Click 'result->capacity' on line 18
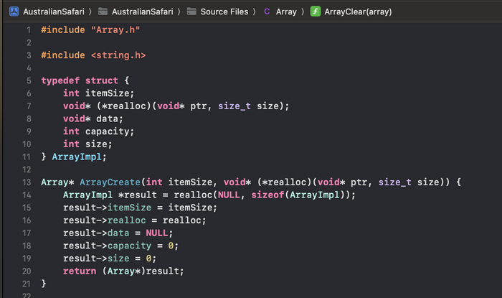The height and width of the screenshot is (298, 502). (x=108, y=246)
